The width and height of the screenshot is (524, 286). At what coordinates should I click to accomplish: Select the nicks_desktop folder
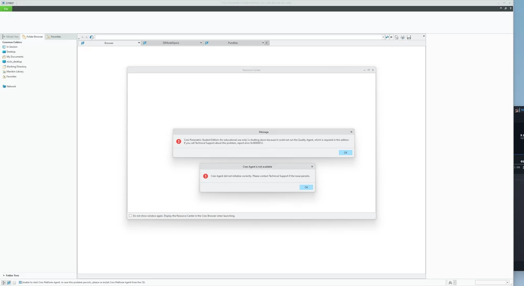click(x=12, y=62)
